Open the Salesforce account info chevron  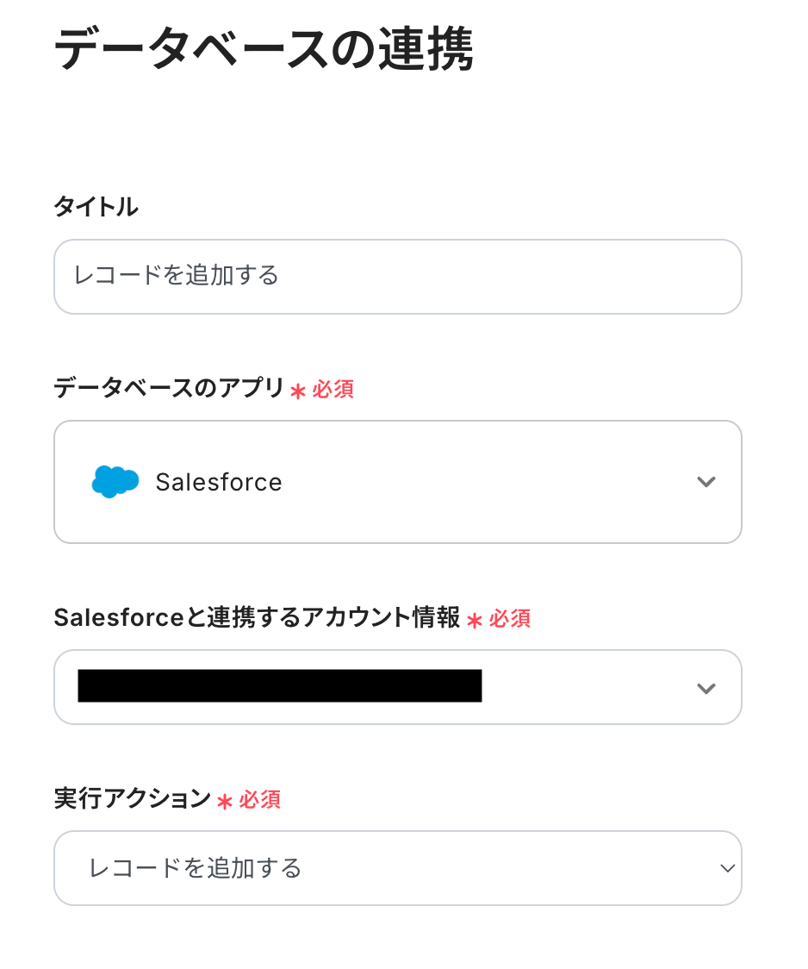(x=706, y=687)
